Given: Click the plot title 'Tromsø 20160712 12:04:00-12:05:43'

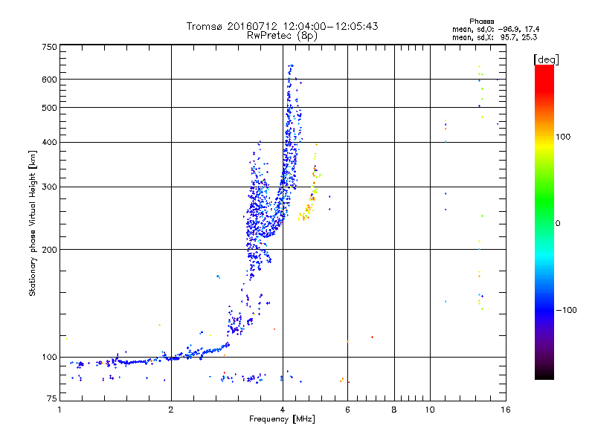Looking at the screenshot, I should tap(282, 26).
